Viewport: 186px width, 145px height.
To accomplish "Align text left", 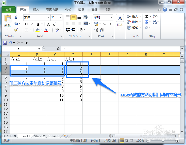I will (x=68, y=24).
